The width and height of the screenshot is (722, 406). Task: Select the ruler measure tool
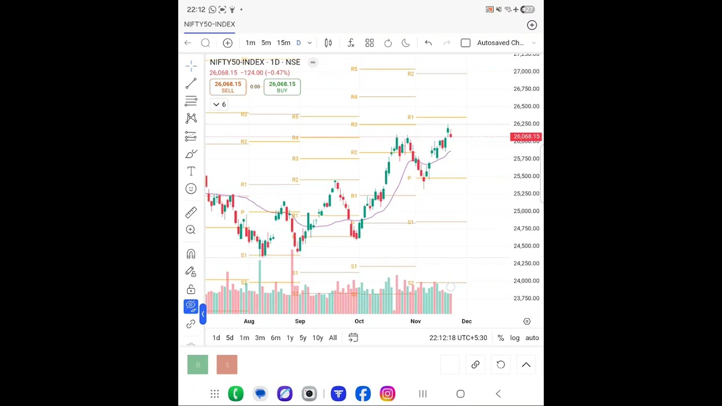(191, 212)
